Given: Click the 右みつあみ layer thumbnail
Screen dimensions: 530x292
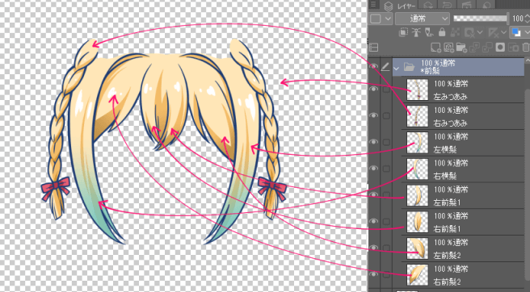Looking at the screenshot, I should click(x=418, y=116).
